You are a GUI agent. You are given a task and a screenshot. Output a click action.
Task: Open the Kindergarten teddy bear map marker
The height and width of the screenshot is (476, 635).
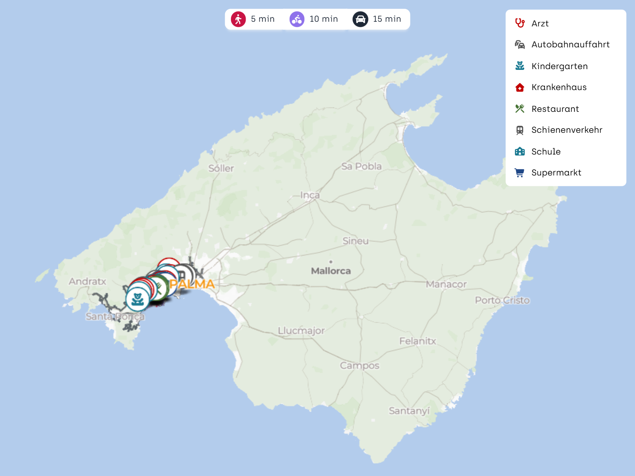pyautogui.click(x=137, y=299)
